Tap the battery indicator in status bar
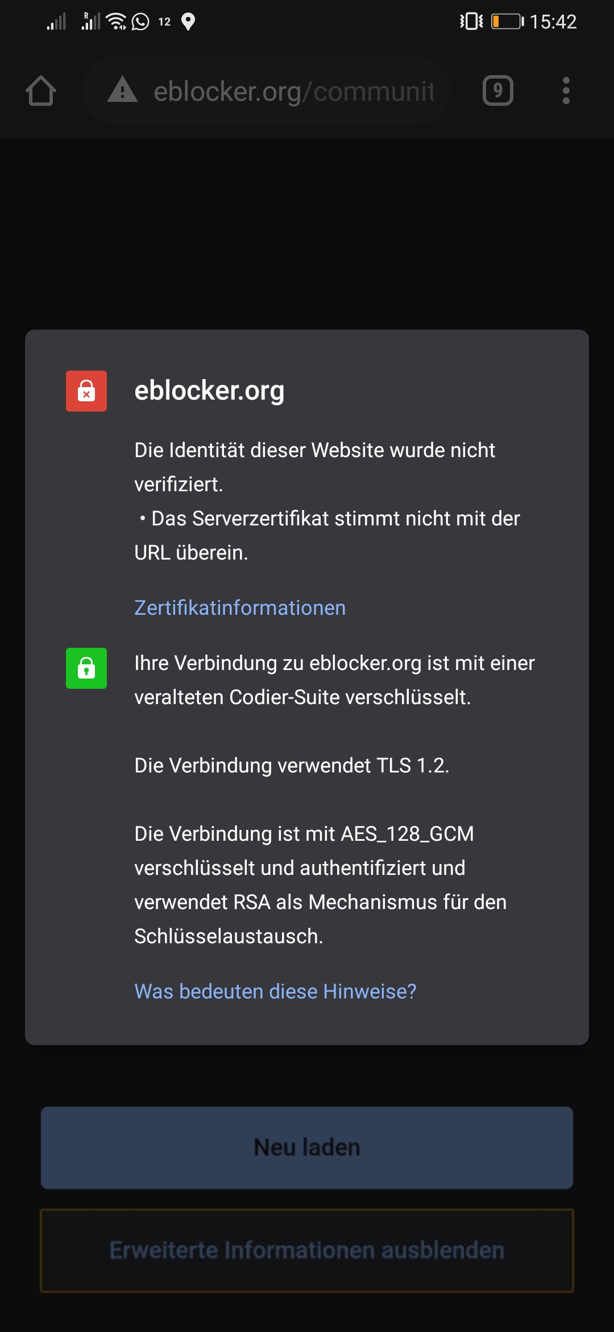Screen dimensions: 614x1332 point(508,22)
